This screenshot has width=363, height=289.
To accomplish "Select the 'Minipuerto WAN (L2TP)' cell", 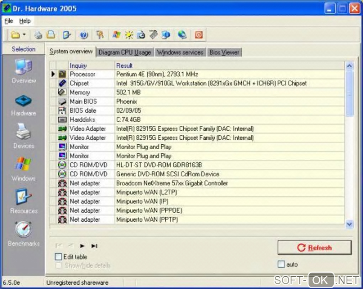I will [230, 192].
